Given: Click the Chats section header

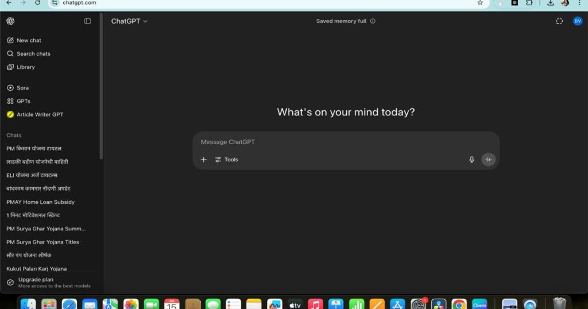Looking at the screenshot, I should pyautogui.click(x=14, y=135).
